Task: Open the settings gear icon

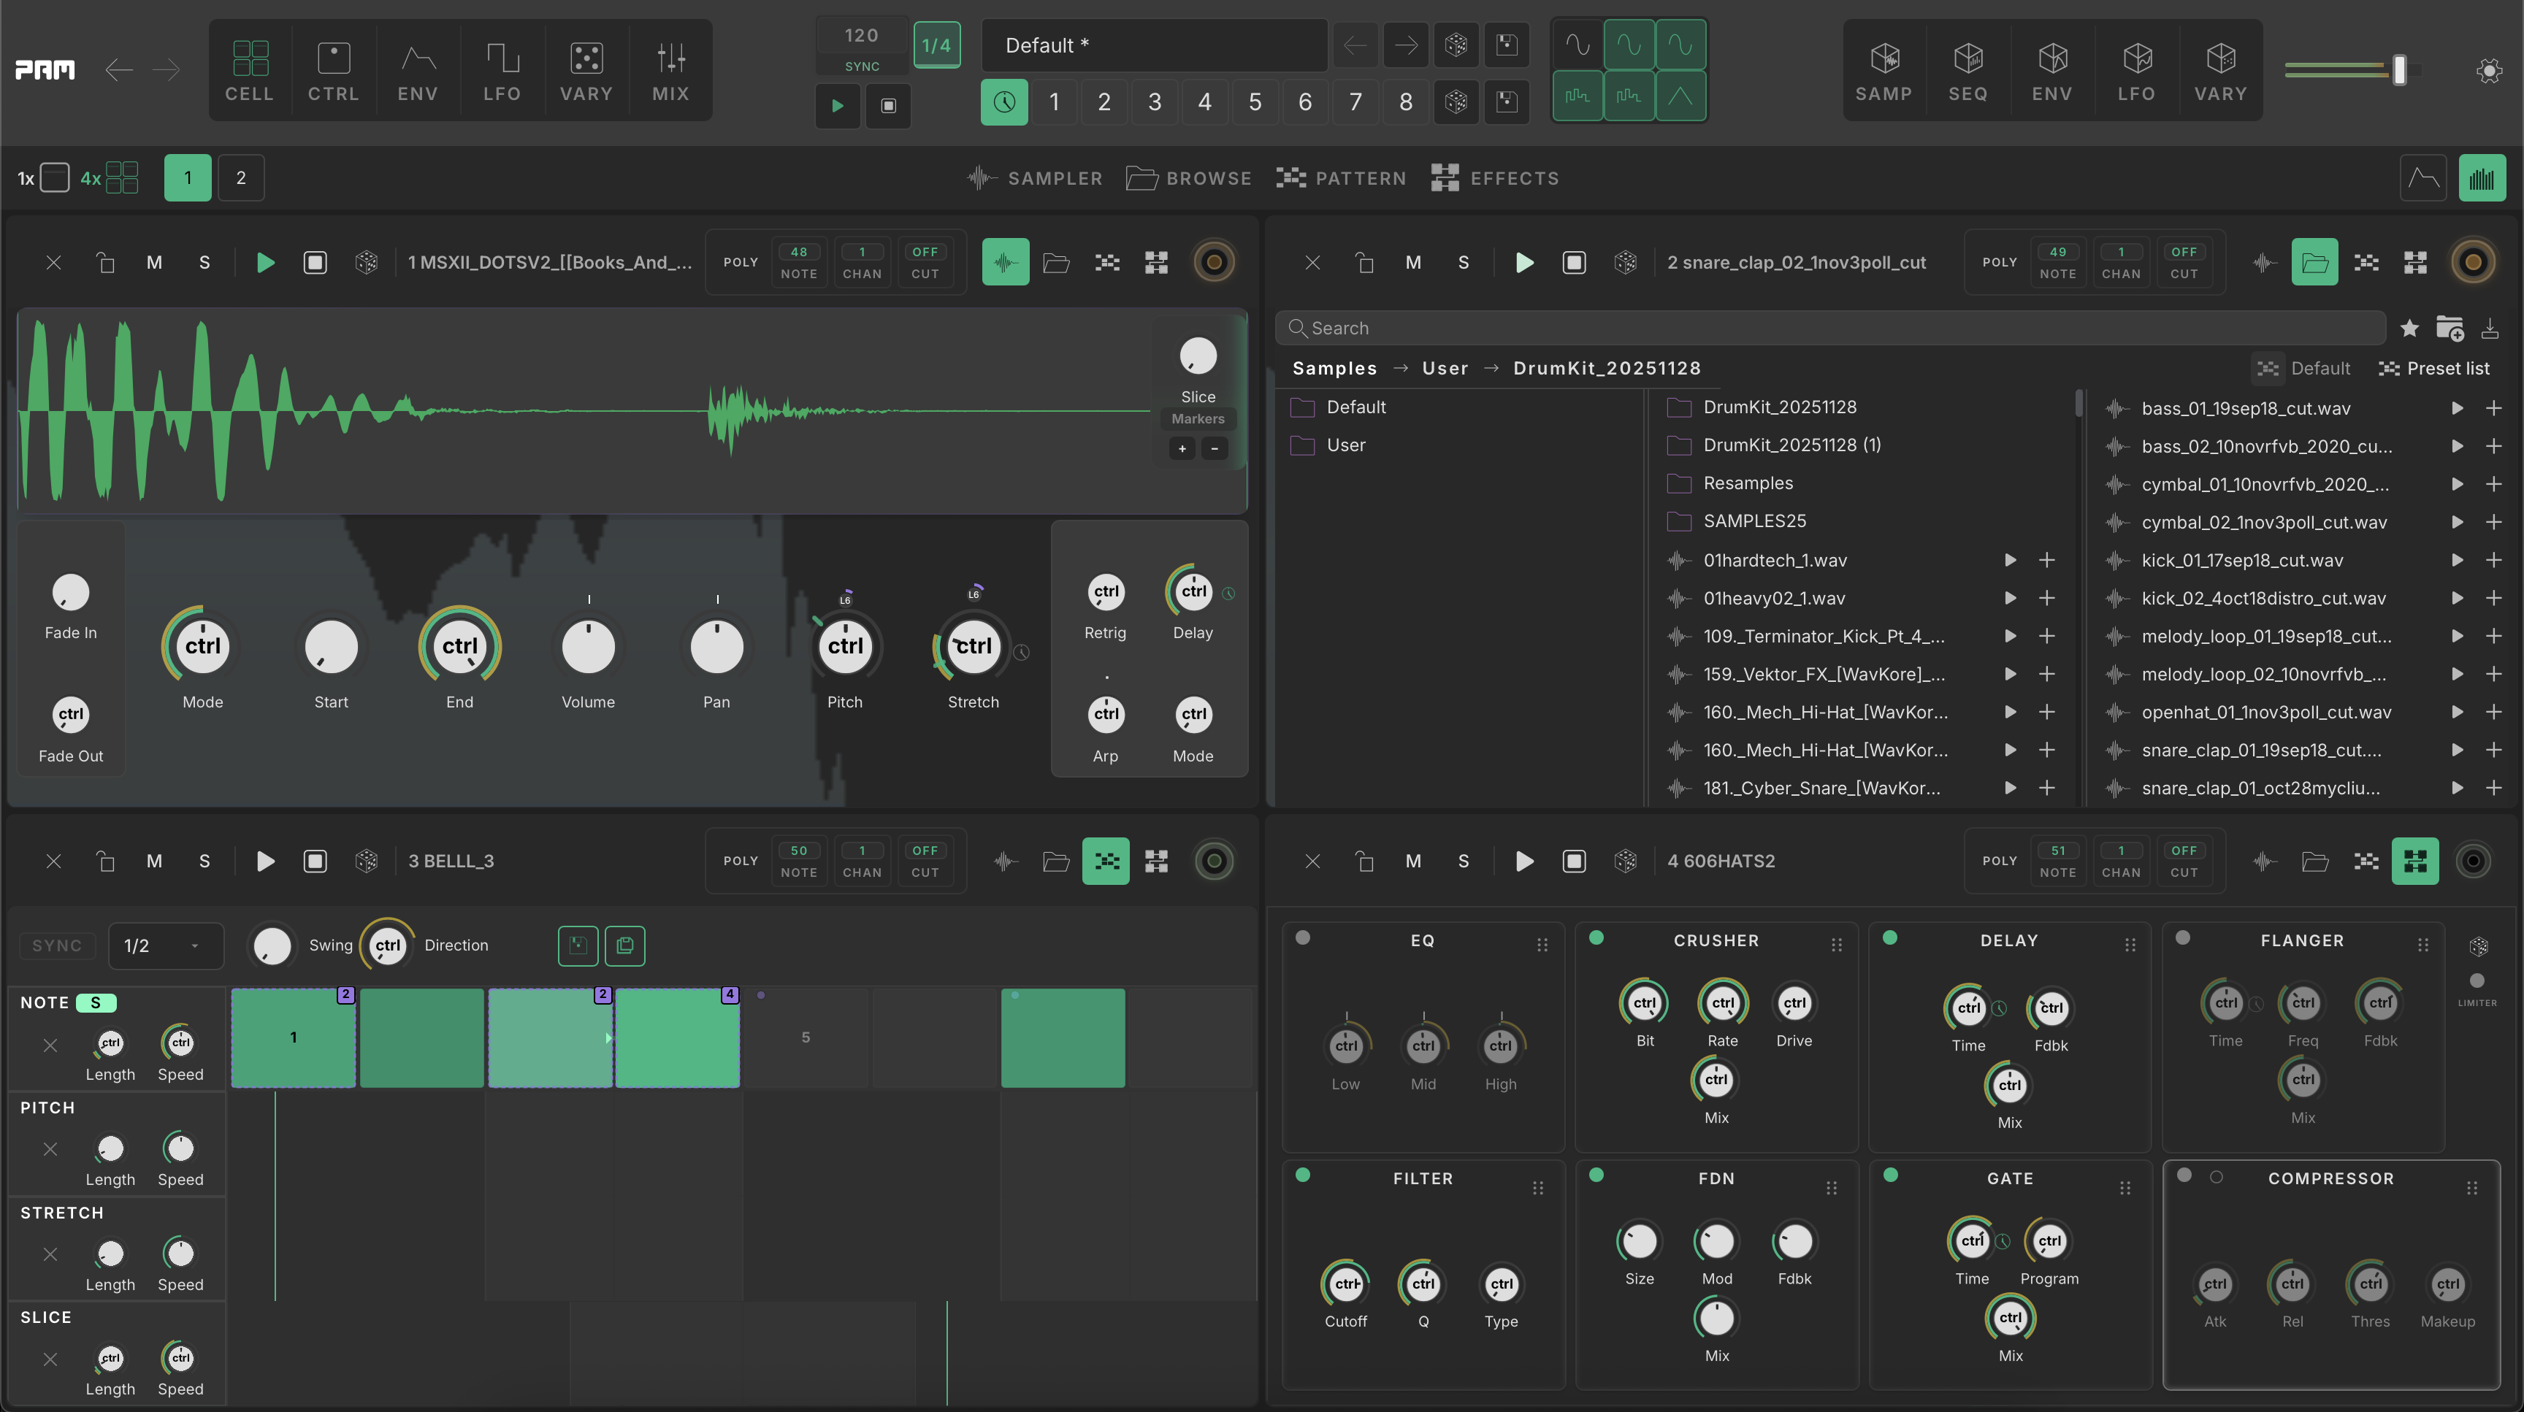Action: 2489,71
